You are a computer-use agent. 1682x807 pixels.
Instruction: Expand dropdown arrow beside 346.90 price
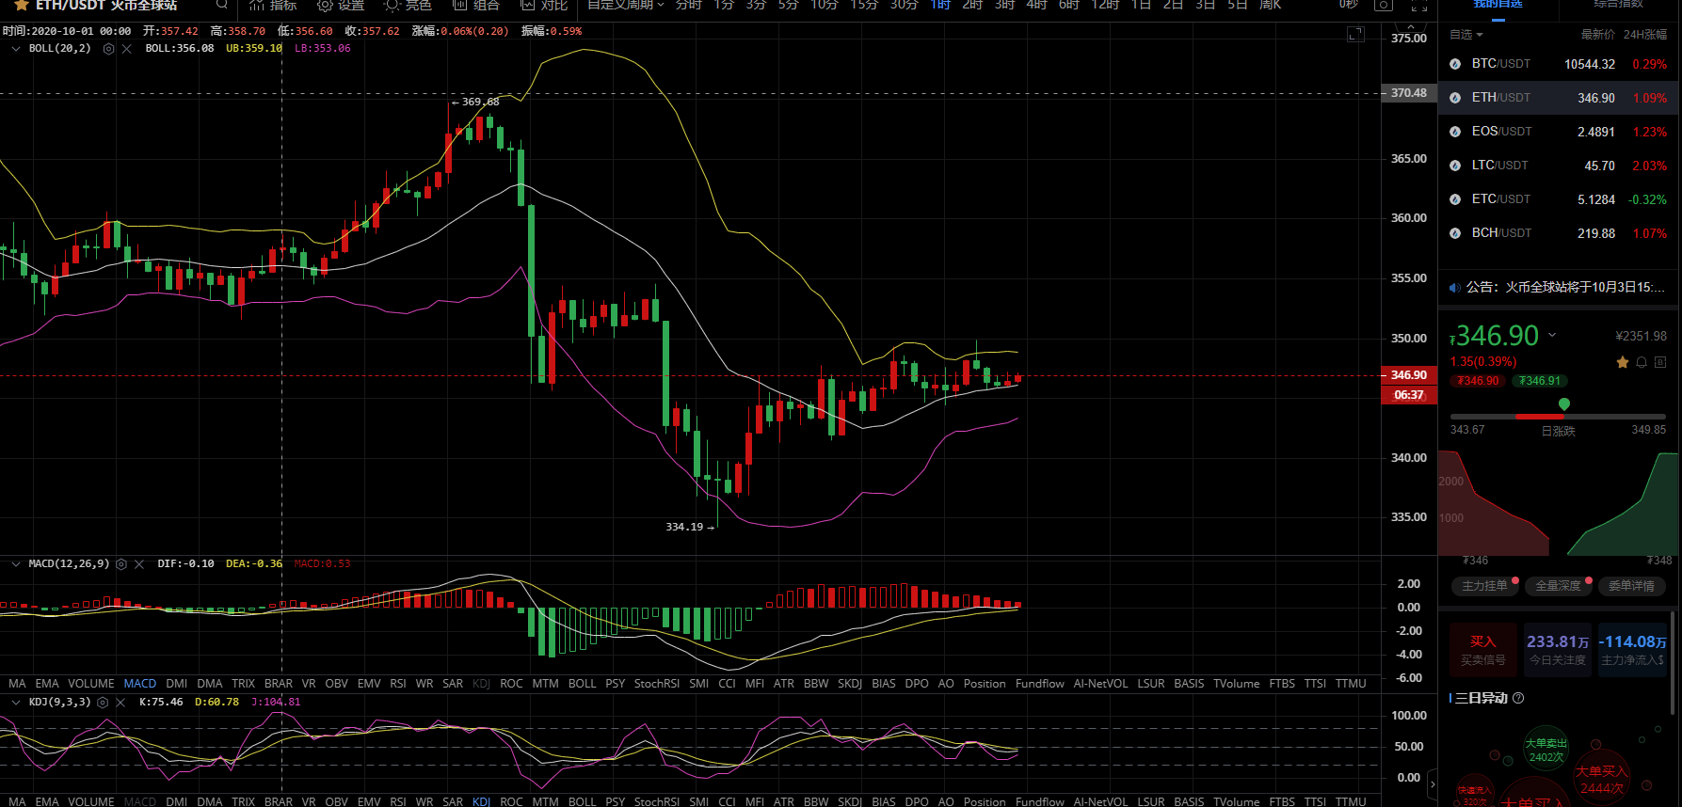point(1553,335)
